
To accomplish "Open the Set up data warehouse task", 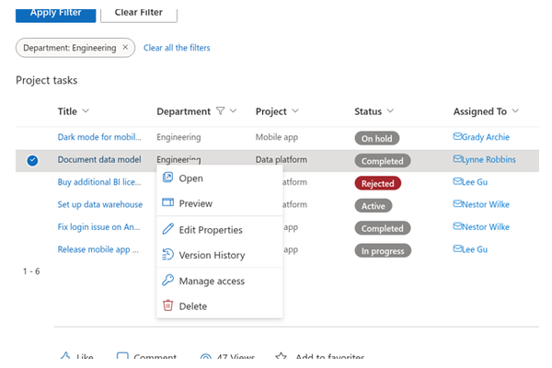I will point(100,204).
